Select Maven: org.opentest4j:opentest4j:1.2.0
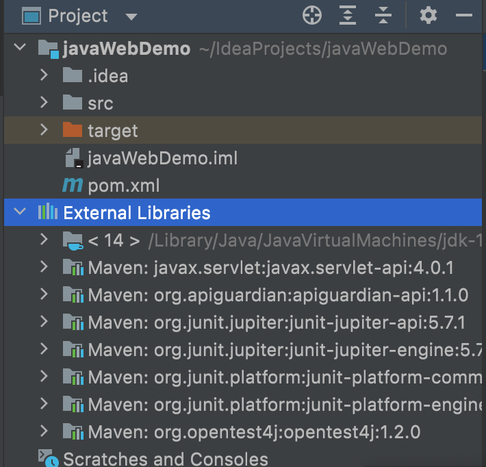Image resolution: width=486 pixels, height=467 pixels. [x=254, y=431]
